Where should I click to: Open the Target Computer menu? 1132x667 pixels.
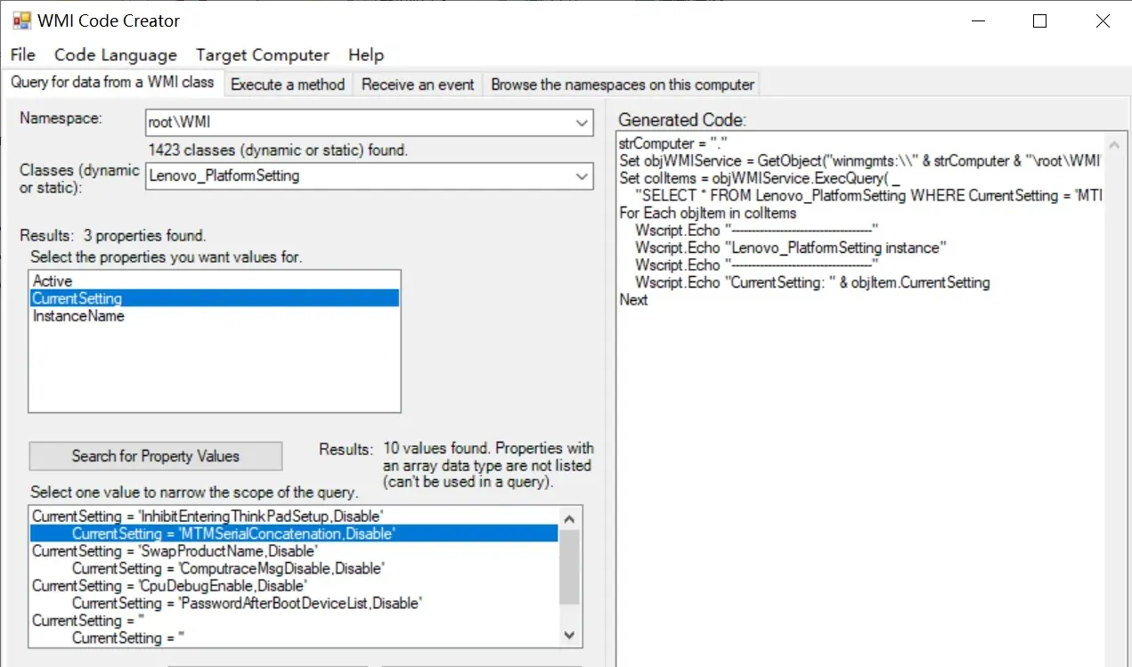point(263,54)
